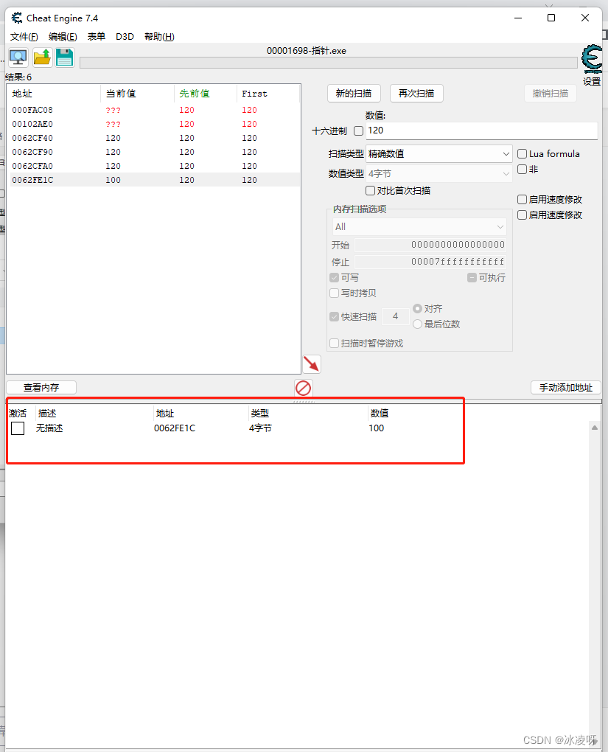Viewport: 608px width, 752px height.
Task: Select the 对齐 radio button
Action: pos(417,308)
